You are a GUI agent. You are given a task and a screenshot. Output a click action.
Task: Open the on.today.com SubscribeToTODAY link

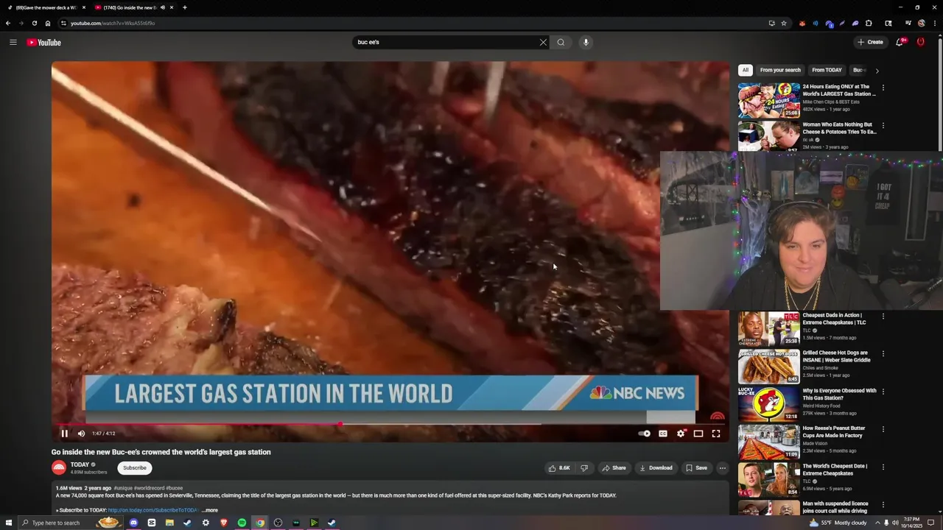(x=153, y=510)
